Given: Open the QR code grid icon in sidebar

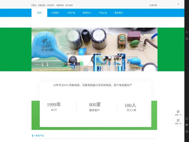Looking at the screenshot, I should pyautogui.click(x=187, y=125).
